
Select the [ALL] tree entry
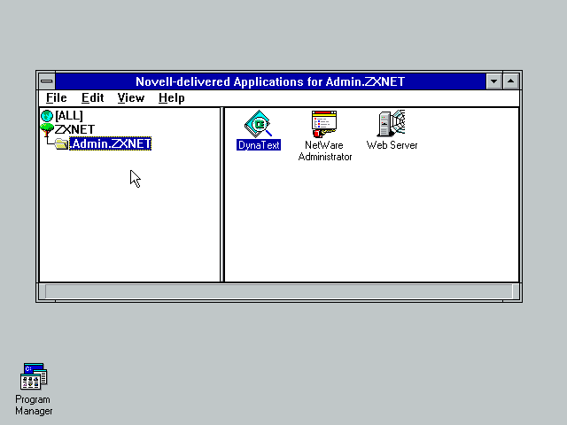click(69, 116)
